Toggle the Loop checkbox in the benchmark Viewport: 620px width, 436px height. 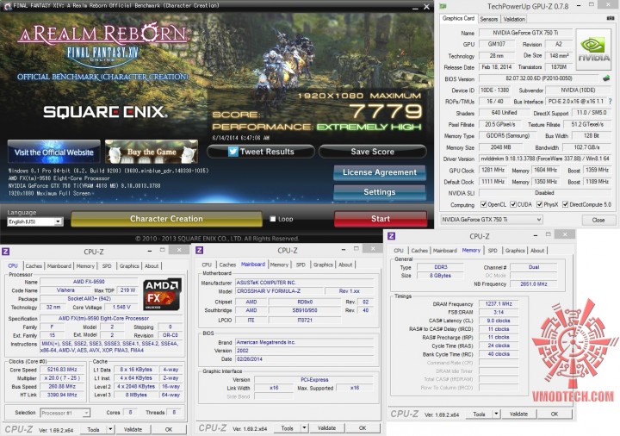272,219
